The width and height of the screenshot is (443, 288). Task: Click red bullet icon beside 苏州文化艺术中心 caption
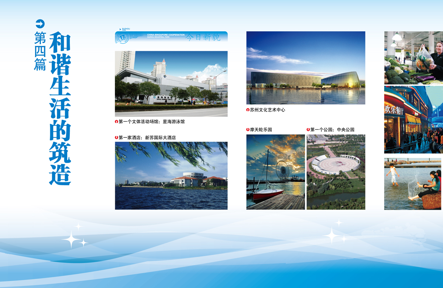pyautogui.click(x=248, y=110)
